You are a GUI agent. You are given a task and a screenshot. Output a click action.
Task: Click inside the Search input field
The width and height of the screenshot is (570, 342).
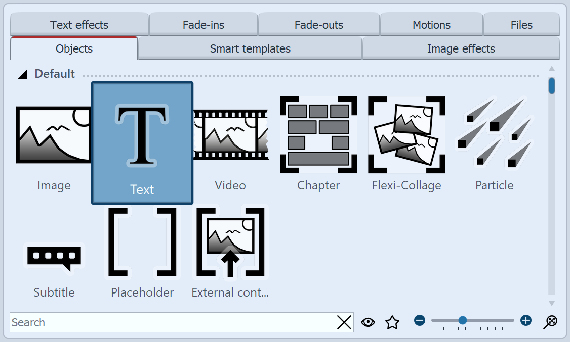pos(152,322)
